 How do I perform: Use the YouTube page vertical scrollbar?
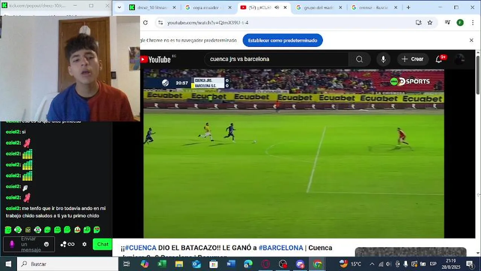pos(478,75)
